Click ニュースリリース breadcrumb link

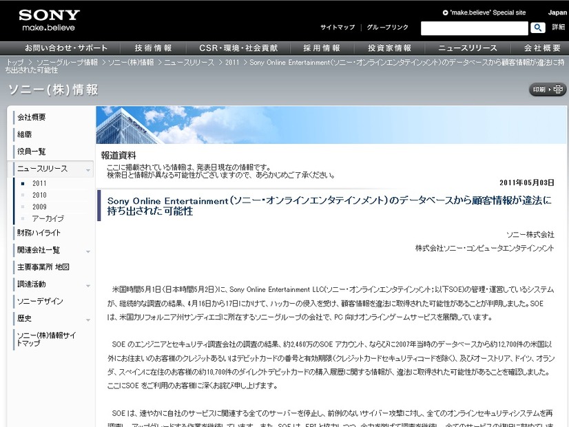[x=189, y=63]
